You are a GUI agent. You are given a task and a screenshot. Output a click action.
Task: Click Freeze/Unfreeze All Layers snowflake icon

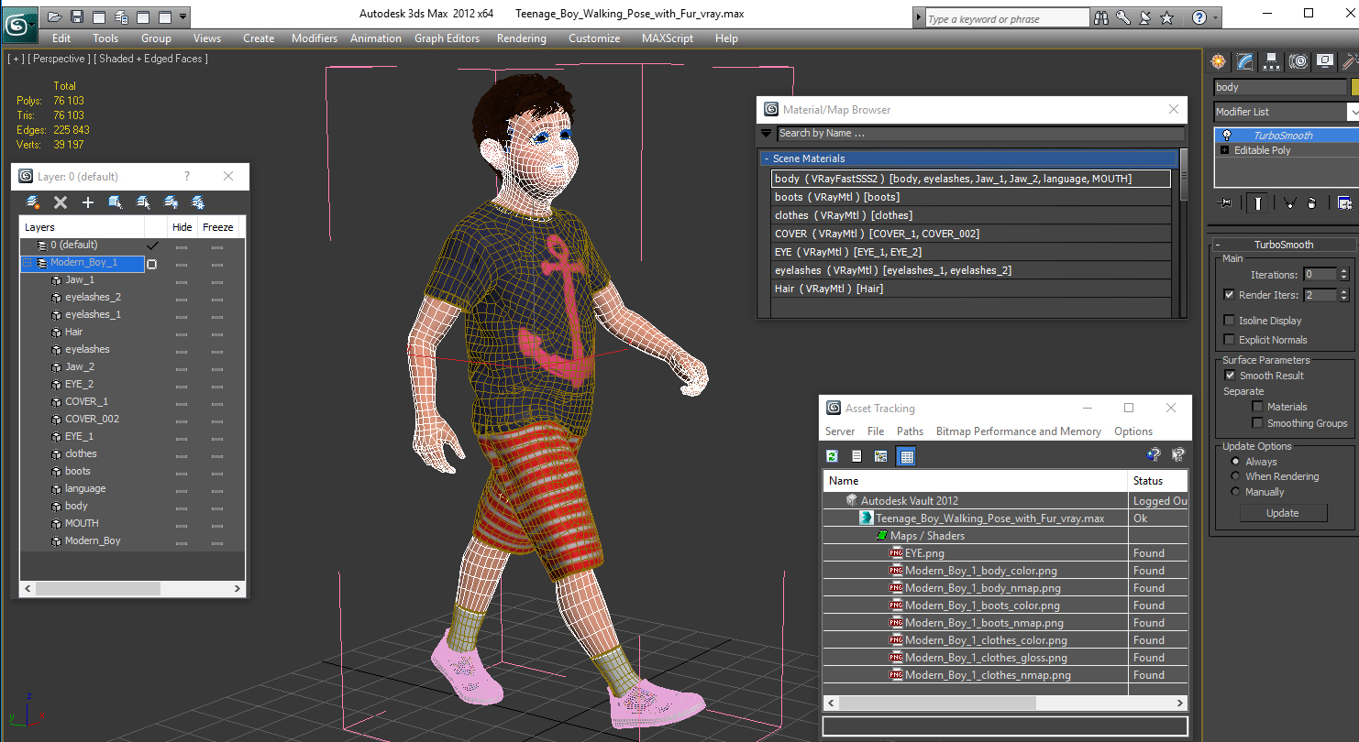197,202
